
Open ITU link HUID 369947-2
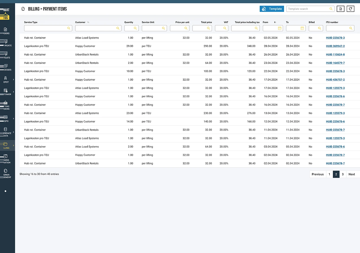pos(335,46)
